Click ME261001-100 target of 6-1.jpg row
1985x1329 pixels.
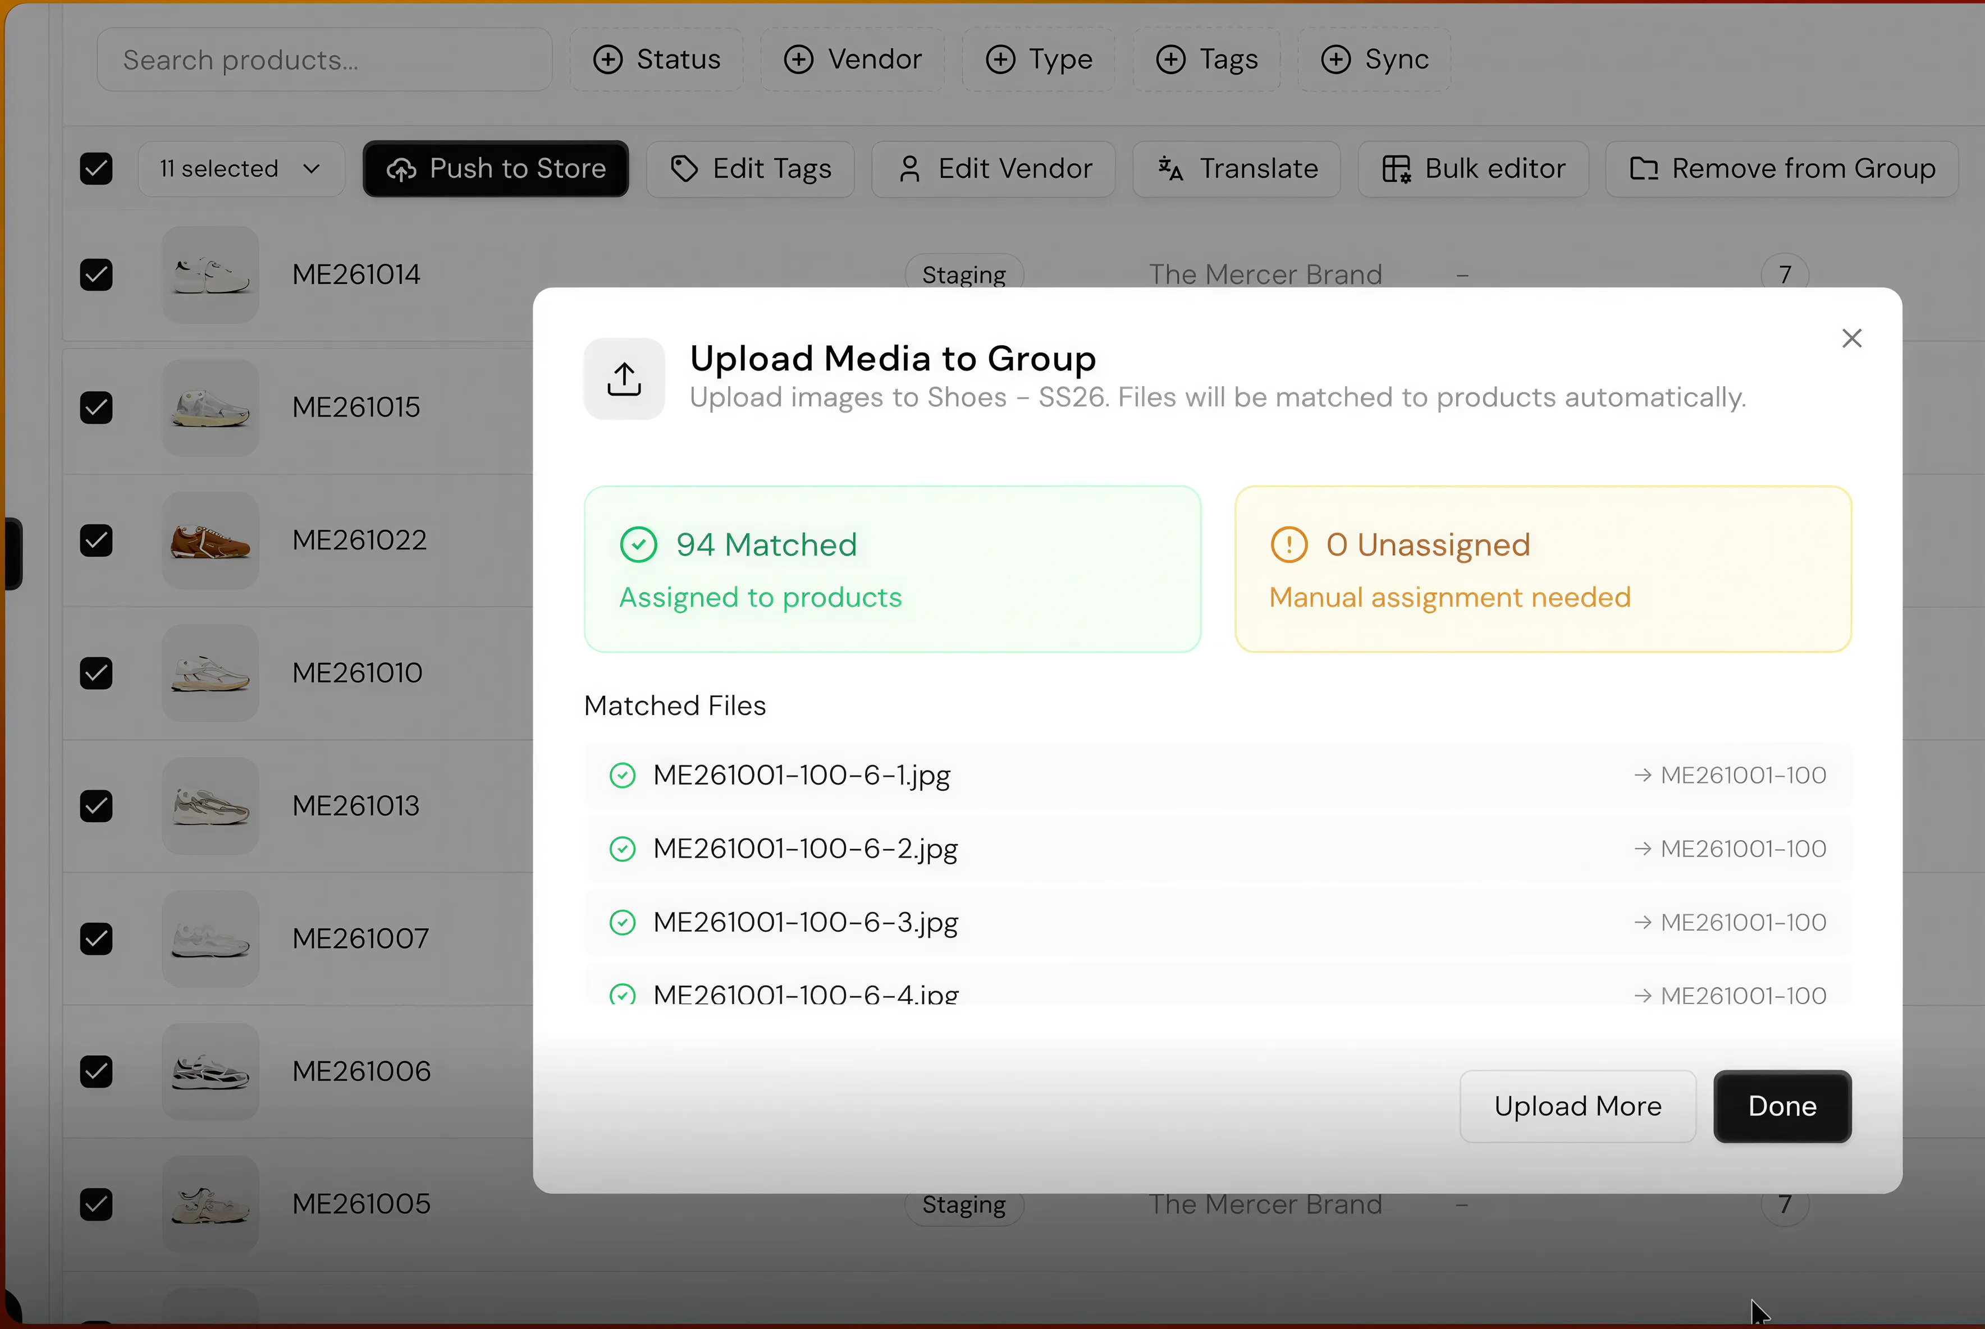(1742, 775)
